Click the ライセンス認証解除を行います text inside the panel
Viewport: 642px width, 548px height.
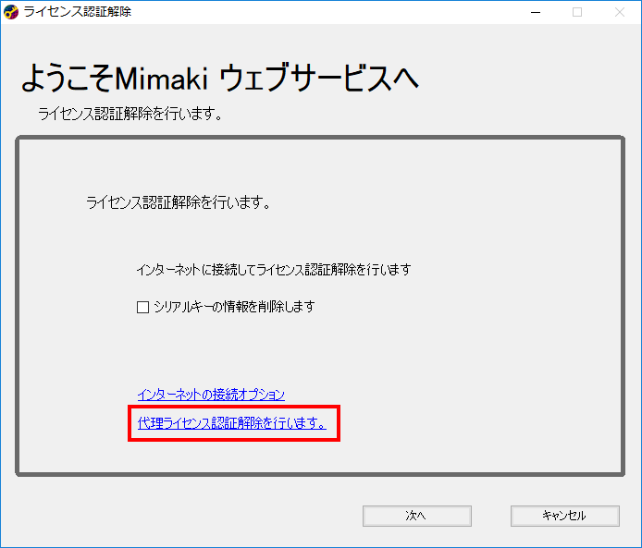point(179,202)
